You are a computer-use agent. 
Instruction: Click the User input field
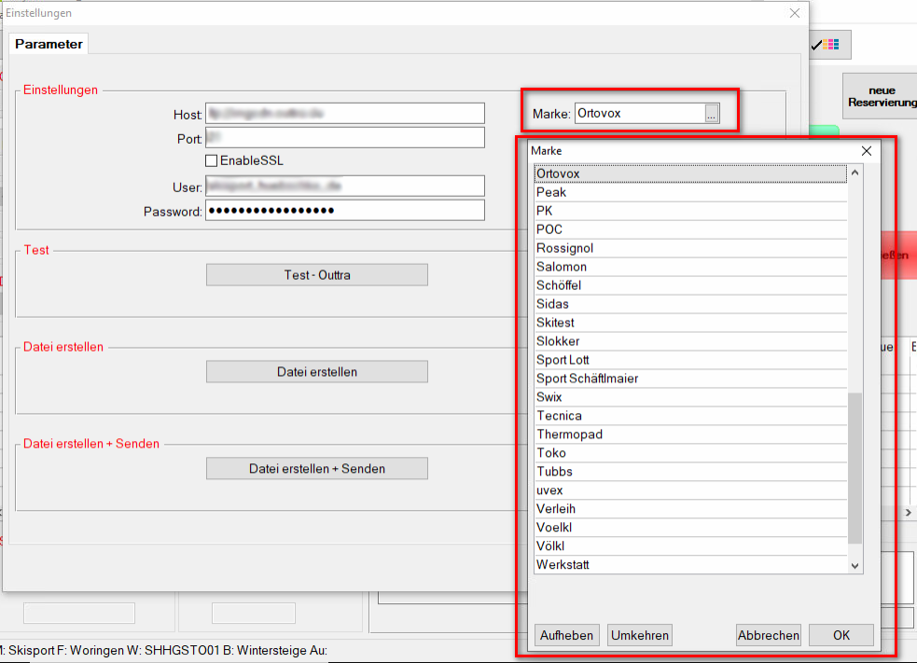pos(345,186)
